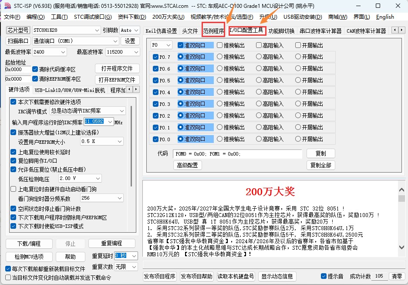
Task: Click the message panel vertical scrollbar thumb
Action: (x=401, y=199)
